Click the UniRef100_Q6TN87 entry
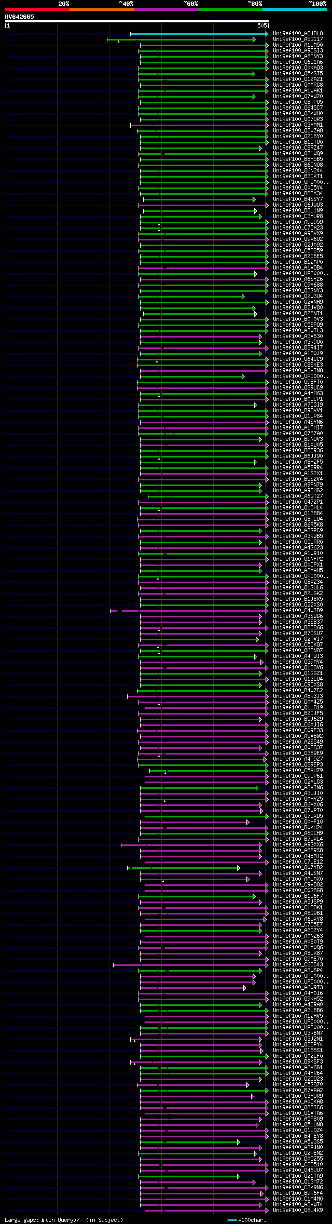Image resolution: width=332 pixels, height=1224 pixels. 298,651
